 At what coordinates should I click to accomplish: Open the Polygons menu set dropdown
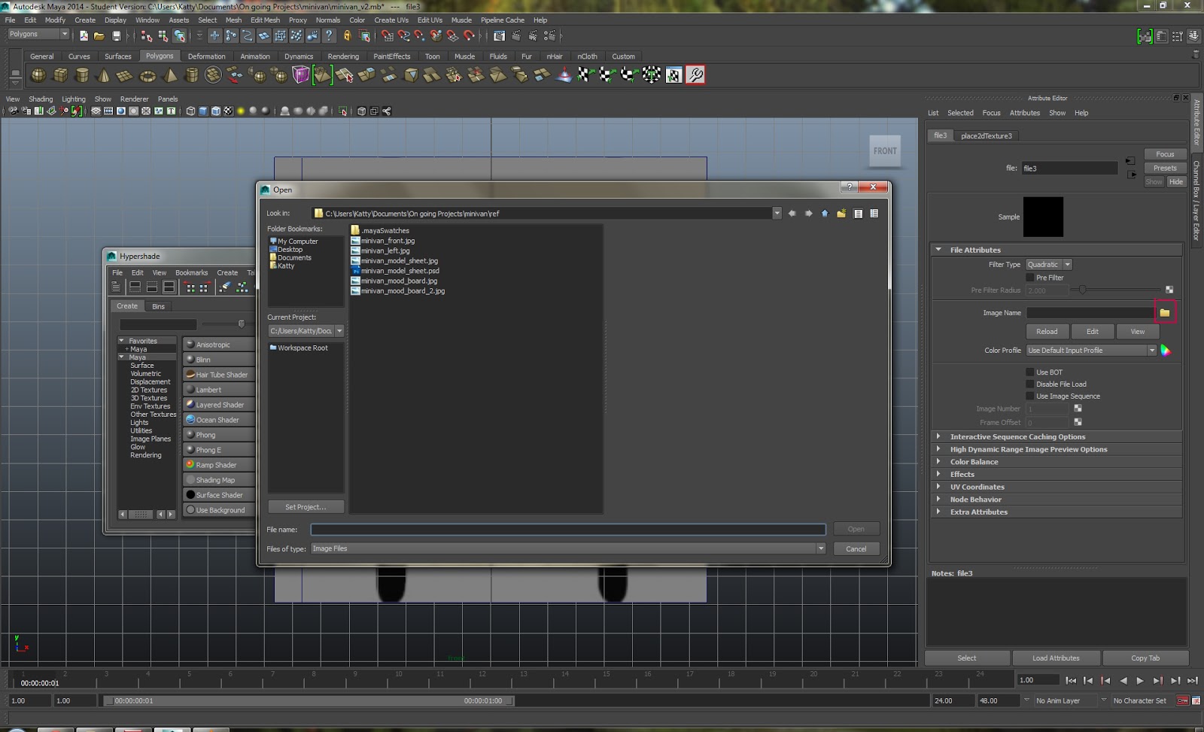click(38, 34)
